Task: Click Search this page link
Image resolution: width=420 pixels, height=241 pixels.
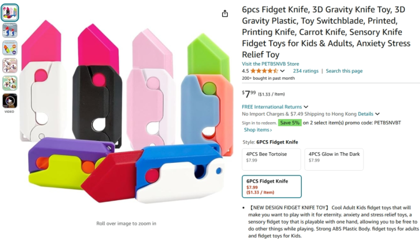Action: [x=344, y=71]
